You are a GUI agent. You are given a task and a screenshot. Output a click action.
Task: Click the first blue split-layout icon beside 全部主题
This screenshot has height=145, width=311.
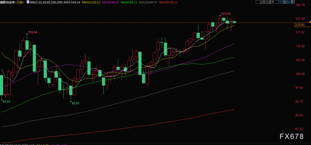(x=281, y=2)
